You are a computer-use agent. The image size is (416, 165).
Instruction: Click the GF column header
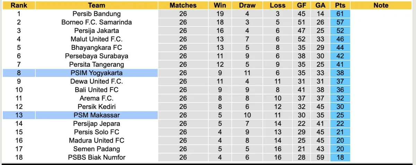click(301, 5)
